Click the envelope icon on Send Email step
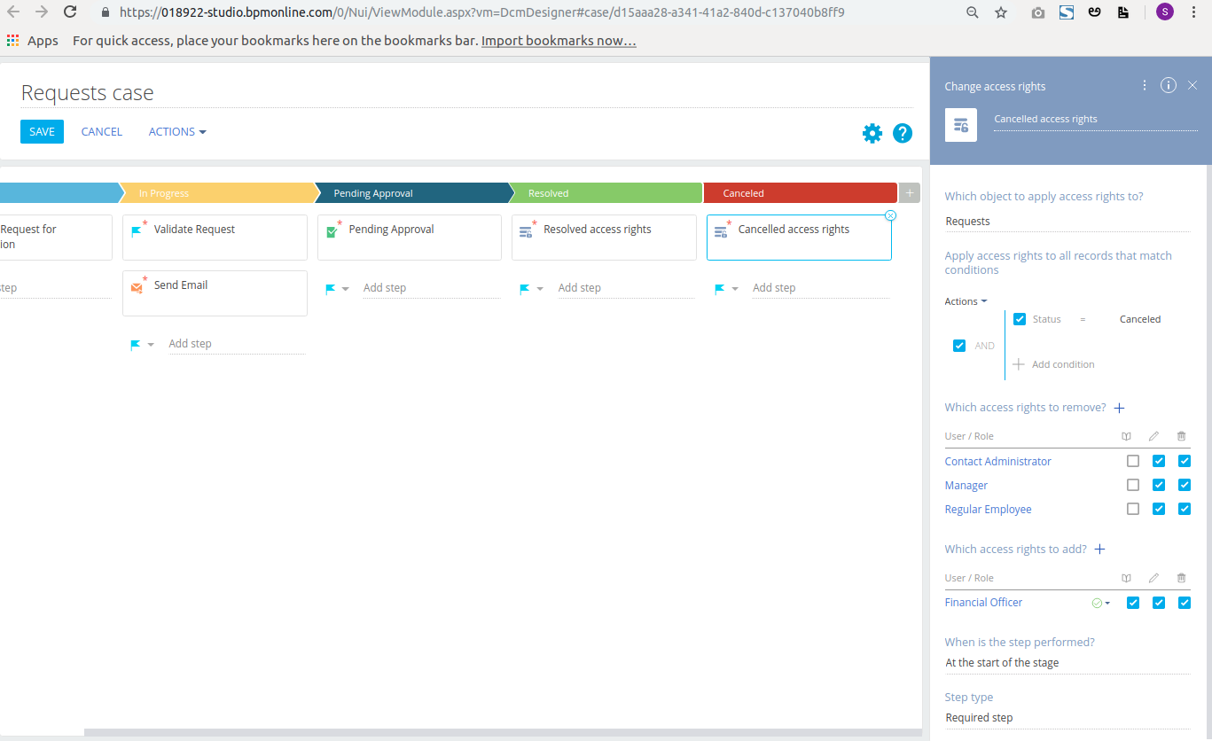Image resolution: width=1212 pixels, height=741 pixels. pos(137,287)
